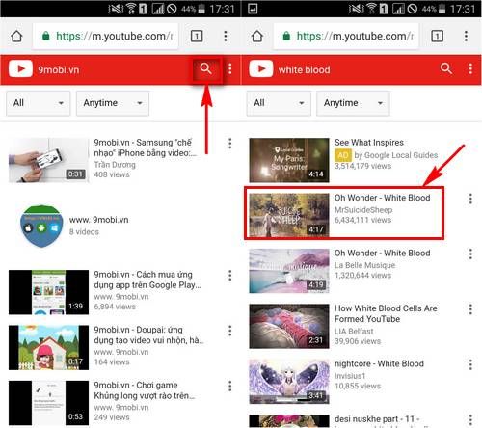The width and height of the screenshot is (482, 428).
Task: Open Doupai ứng dụng tạo video title
Action: 148,334
